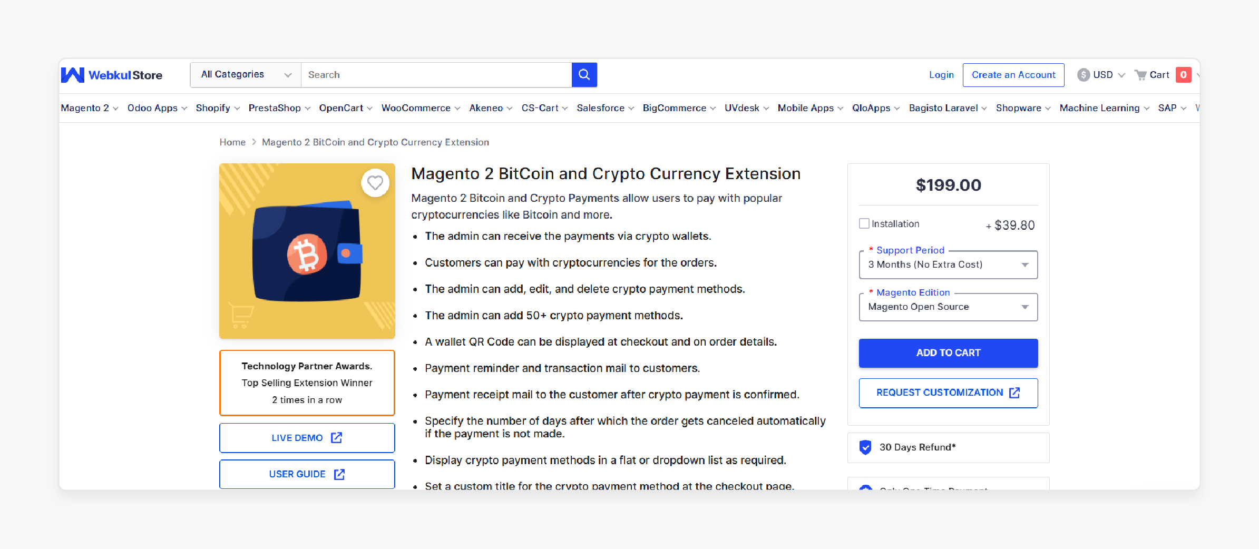Expand the Magento 2 menu
Image resolution: width=1259 pixels, height=549 pixels.
pos(90,108)
